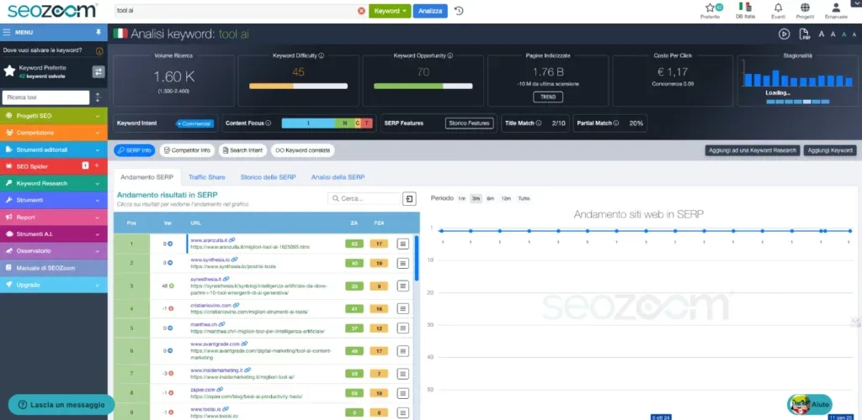Choose smallest font size A
This screenshot has width=862, height=420.
click(x=855, y=34)
